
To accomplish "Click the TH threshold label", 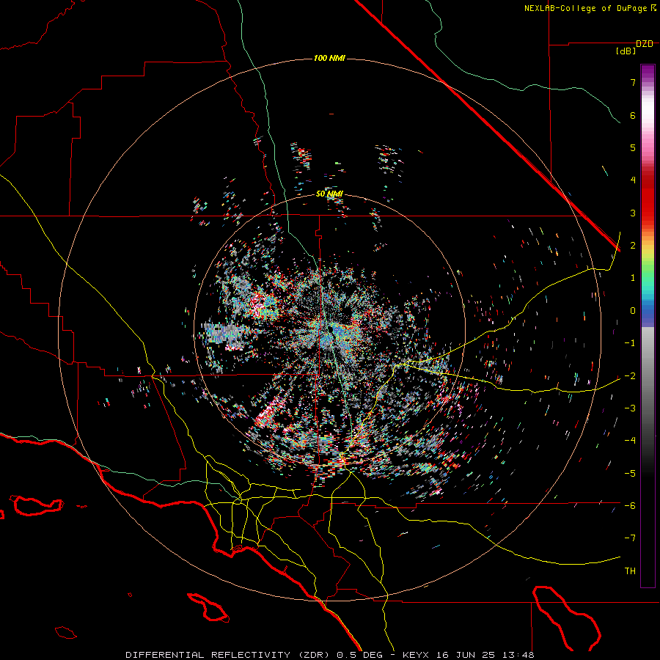I will click(630, 571).
